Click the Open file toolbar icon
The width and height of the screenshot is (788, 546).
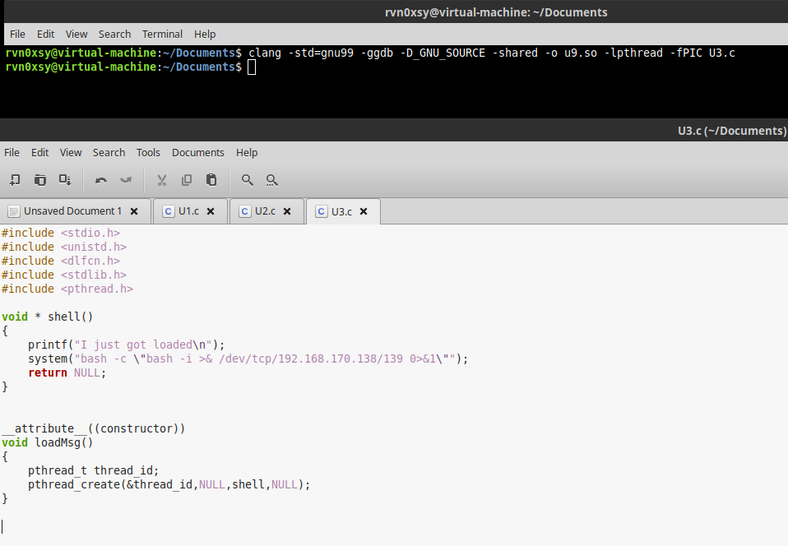click(39, 180)
